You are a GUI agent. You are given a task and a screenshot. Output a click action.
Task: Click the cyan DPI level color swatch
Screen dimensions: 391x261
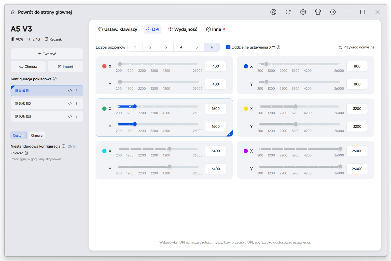[x=104, y=151]
